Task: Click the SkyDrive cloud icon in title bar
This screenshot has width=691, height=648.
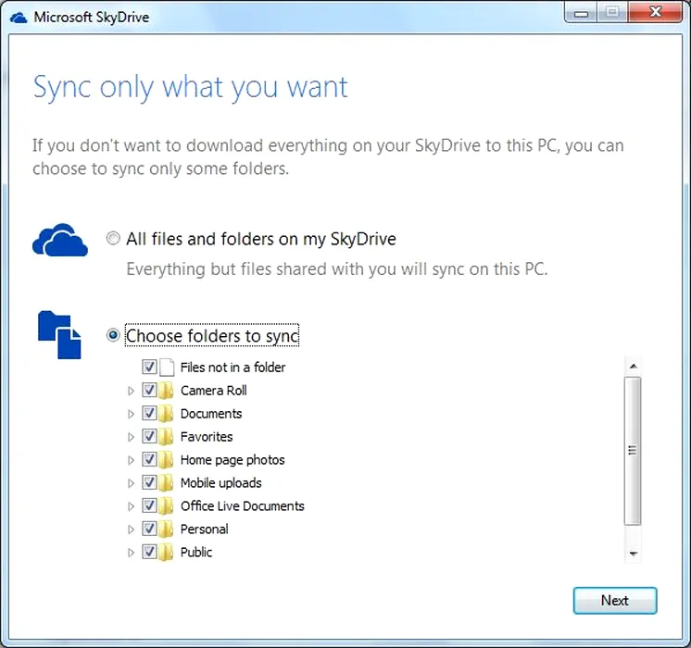Action: coord(19,17)
